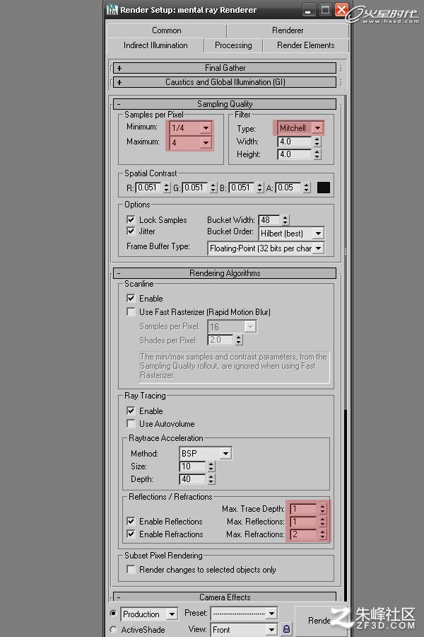Click the lock view icon beside Front

(x=286, y=629)
